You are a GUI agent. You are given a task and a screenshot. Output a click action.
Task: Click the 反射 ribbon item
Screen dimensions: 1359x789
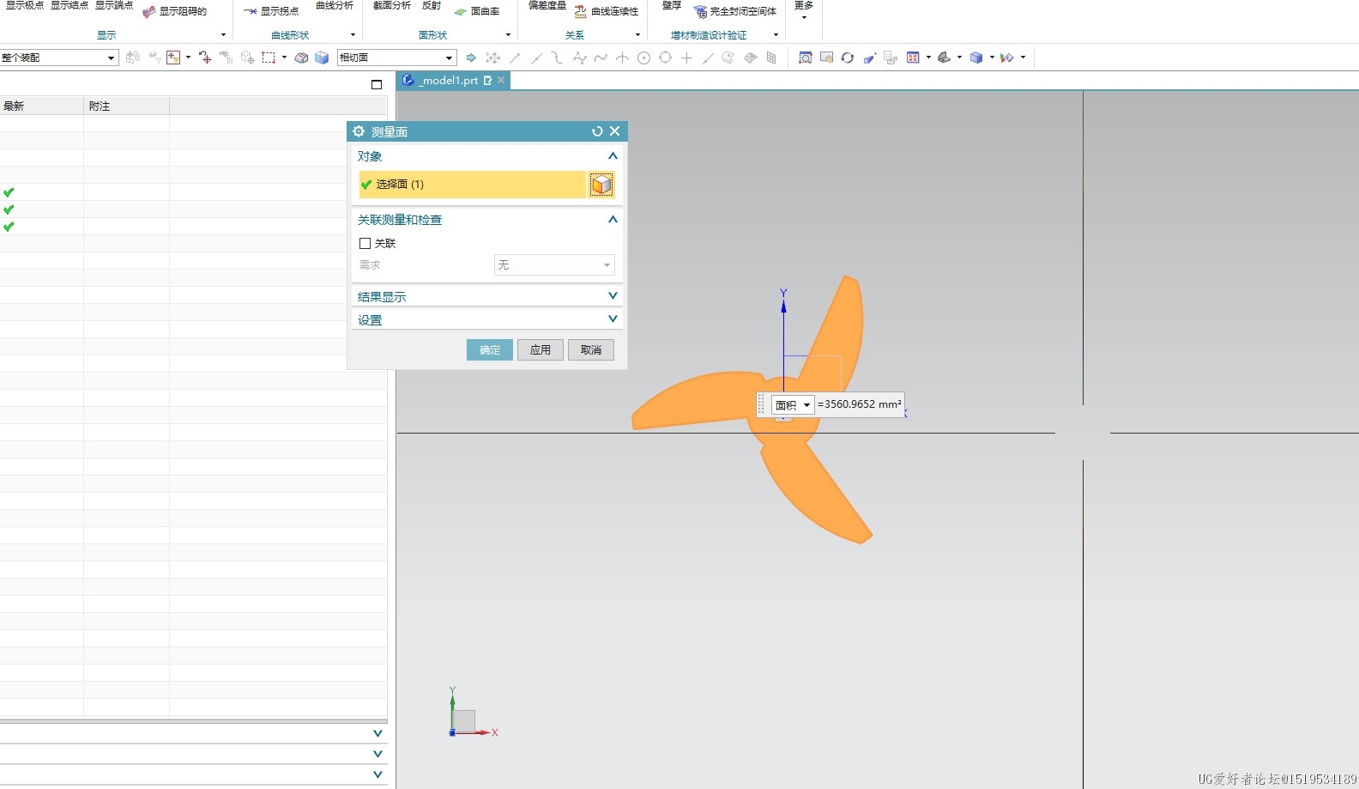(x=432, y=5)
